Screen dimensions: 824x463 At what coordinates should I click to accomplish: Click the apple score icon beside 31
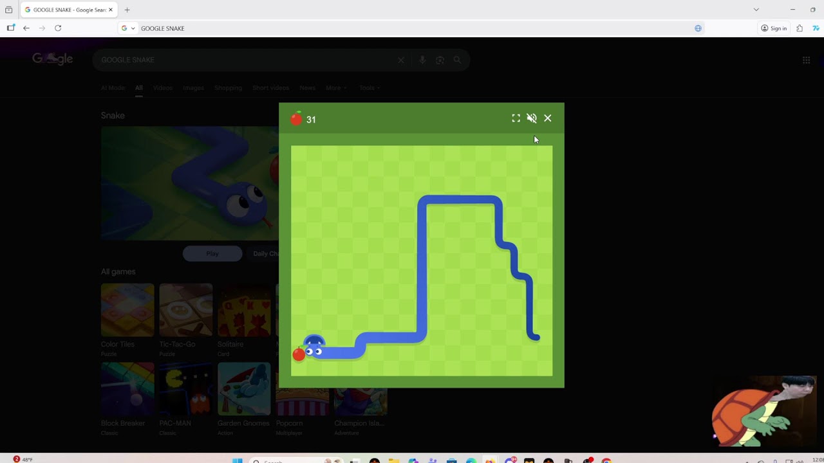[x=296, y=118]
